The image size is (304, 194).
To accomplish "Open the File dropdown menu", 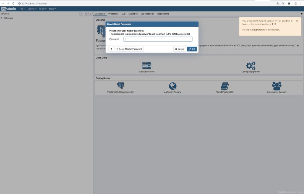I will click(x=22, y=9).
